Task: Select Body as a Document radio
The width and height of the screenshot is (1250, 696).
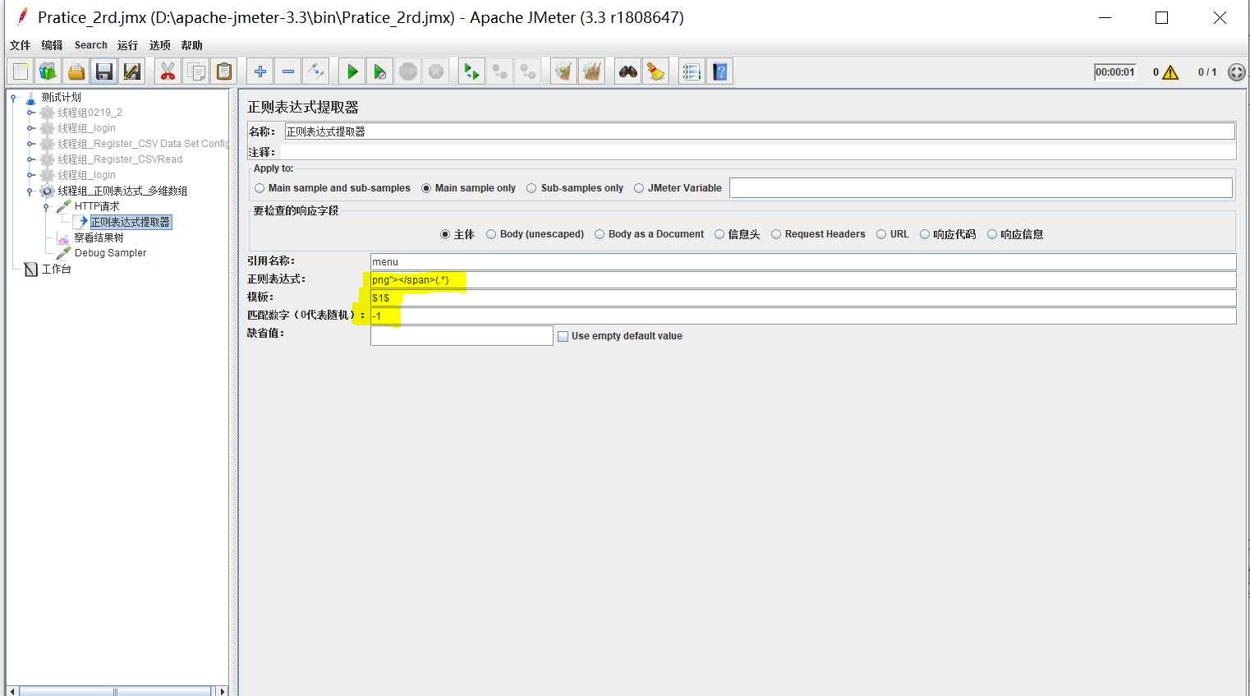Action: point(600,234)
